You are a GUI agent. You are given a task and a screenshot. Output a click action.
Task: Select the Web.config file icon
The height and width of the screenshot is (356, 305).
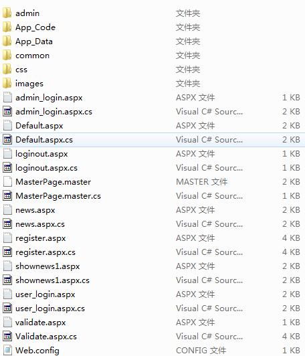(7, 350)
